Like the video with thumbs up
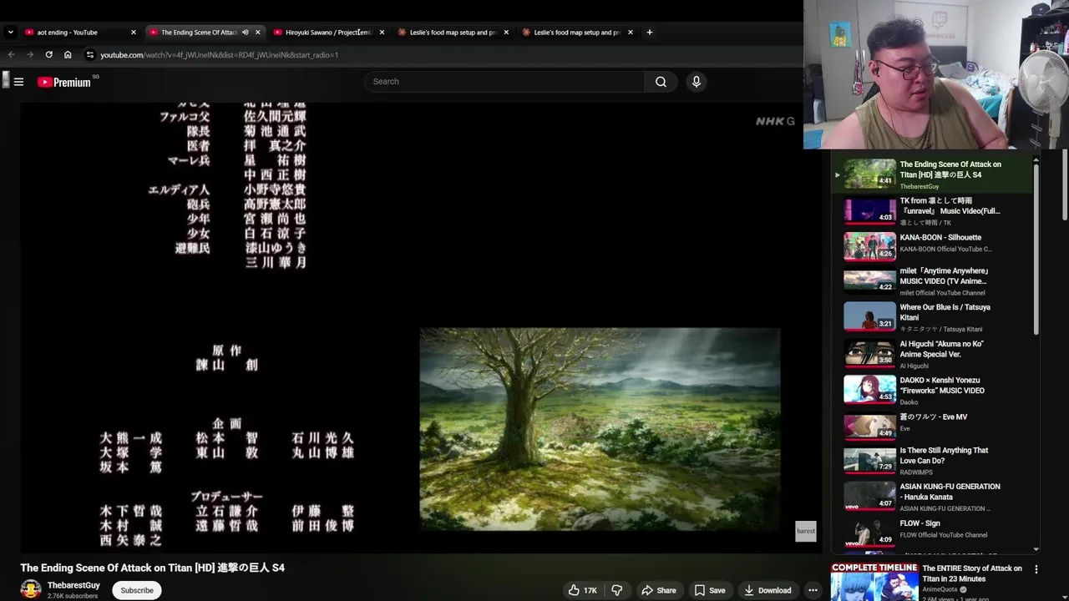 582,590
